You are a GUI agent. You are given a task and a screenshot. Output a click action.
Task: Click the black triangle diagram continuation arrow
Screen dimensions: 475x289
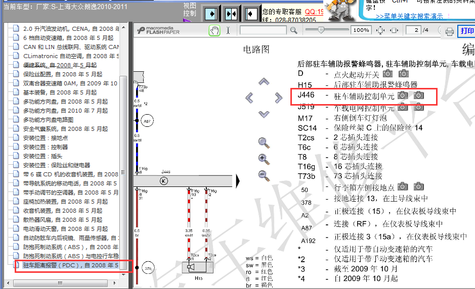pyautogui.click(x=238, y=181)
